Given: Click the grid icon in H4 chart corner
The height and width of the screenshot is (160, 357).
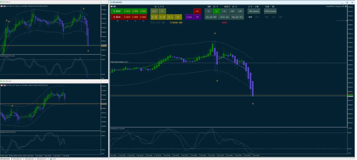Looking at the screenshot, I should coord(1,85).
